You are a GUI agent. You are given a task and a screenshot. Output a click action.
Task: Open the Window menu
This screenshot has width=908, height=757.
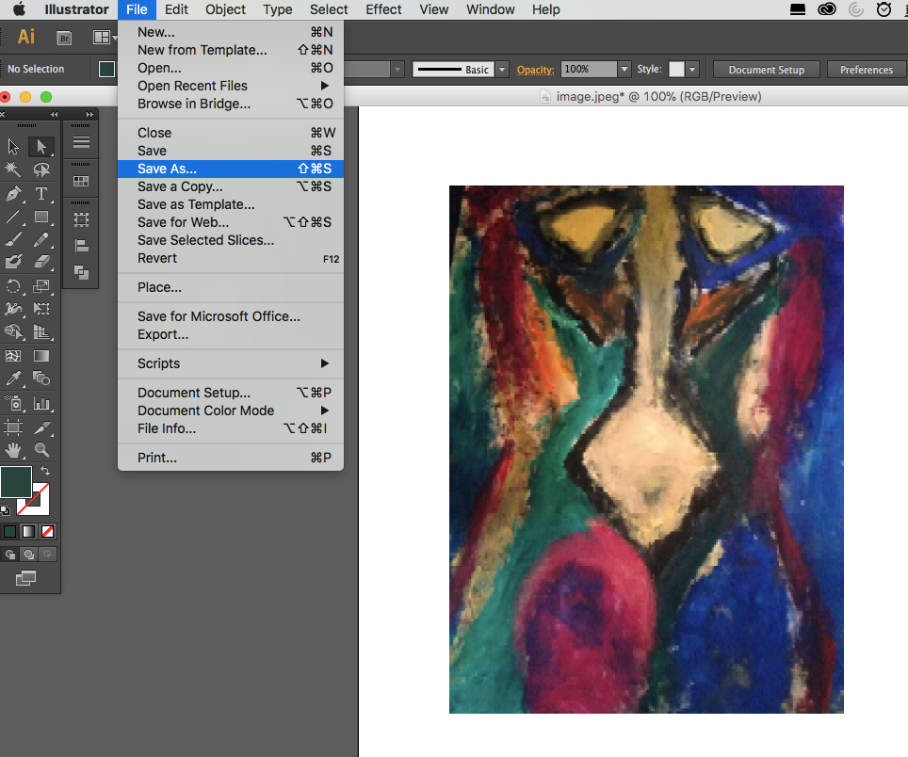[x=490, y=9]
